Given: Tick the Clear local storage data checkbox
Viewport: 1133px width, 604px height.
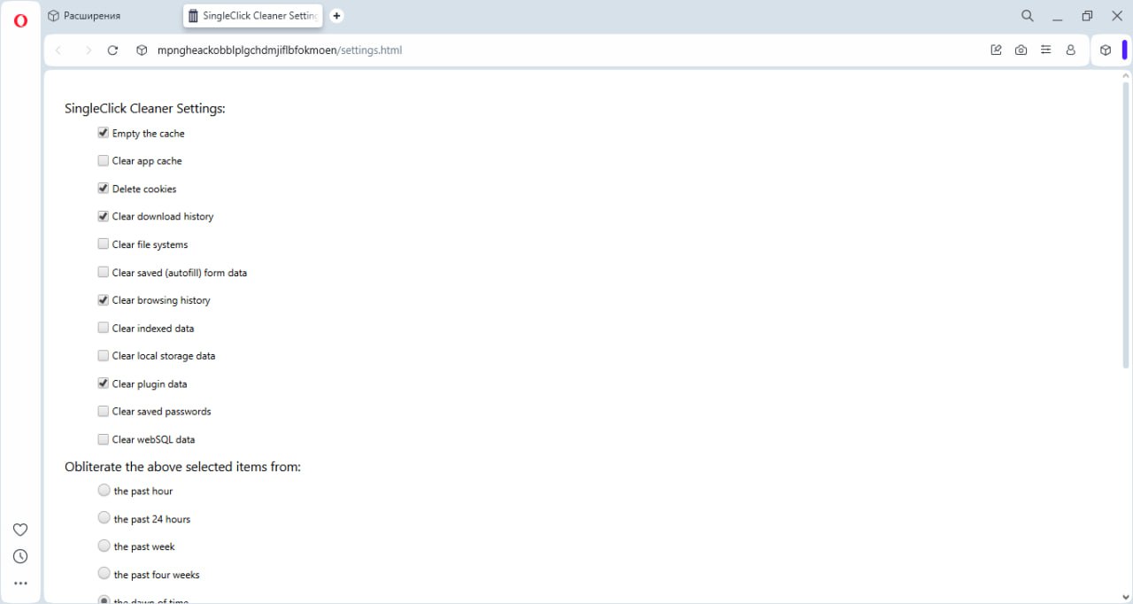Looking at the screenshot, I should pyautogui.click(x=104, y=355).
